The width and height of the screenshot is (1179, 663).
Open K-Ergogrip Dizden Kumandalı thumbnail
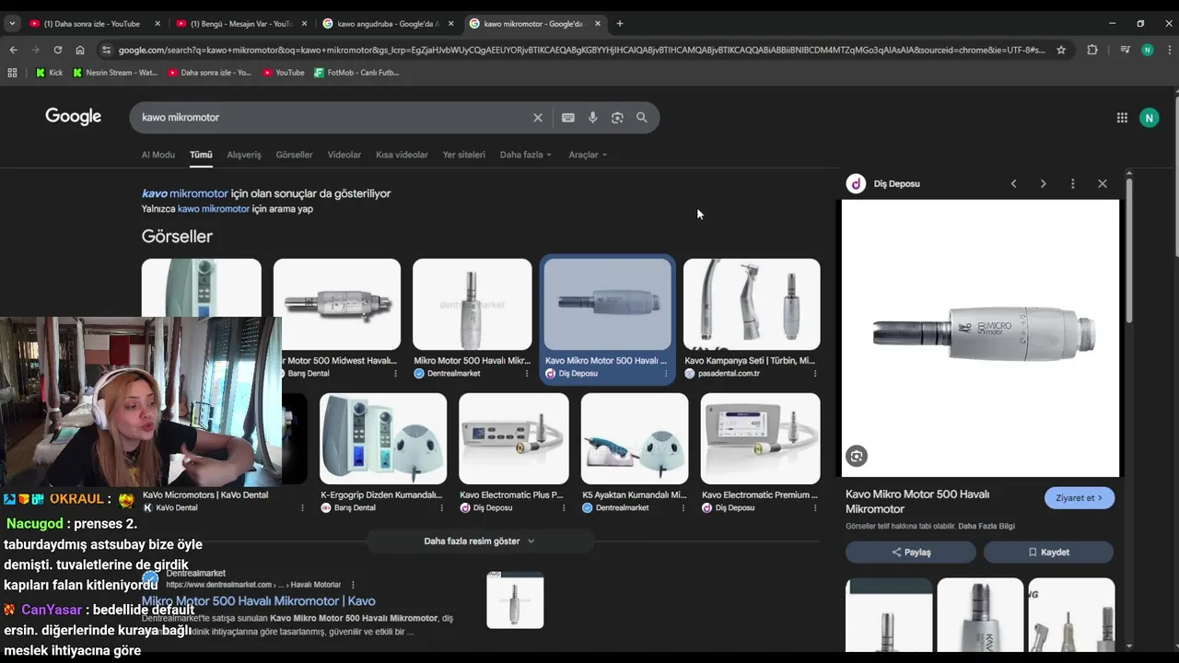click(383, 438)
